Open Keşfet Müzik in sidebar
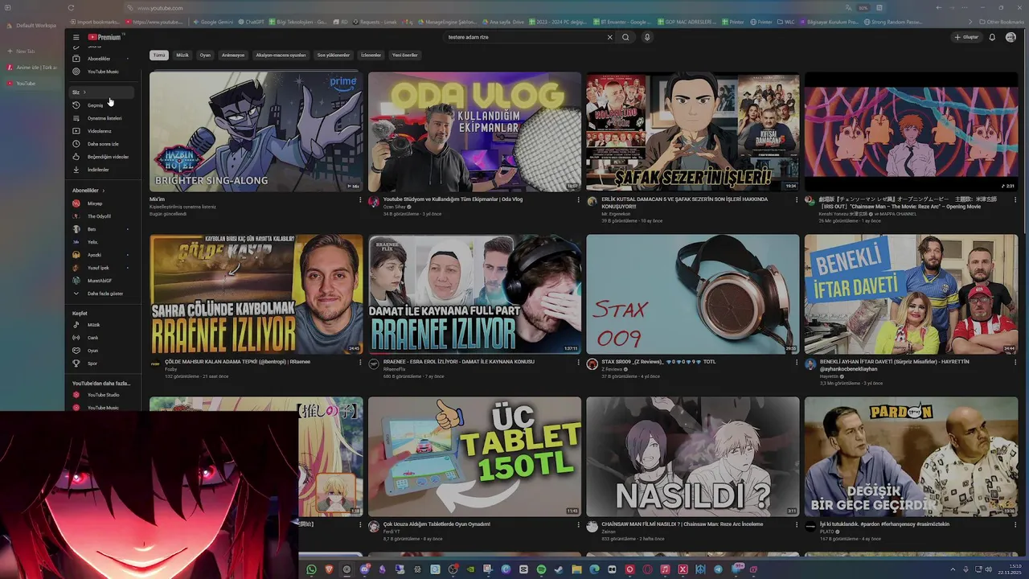The width and height of the screenshot is (1029, 579). pos(101,325)
